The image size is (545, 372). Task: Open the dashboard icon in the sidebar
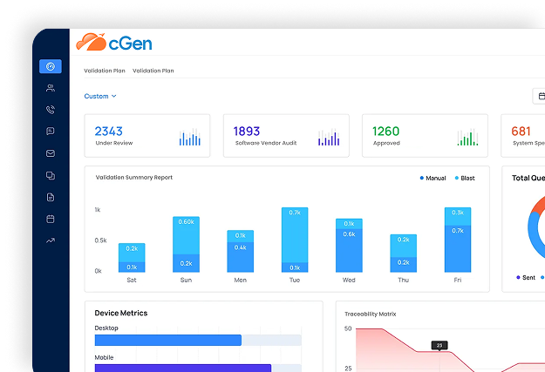(x=50, y=66)
